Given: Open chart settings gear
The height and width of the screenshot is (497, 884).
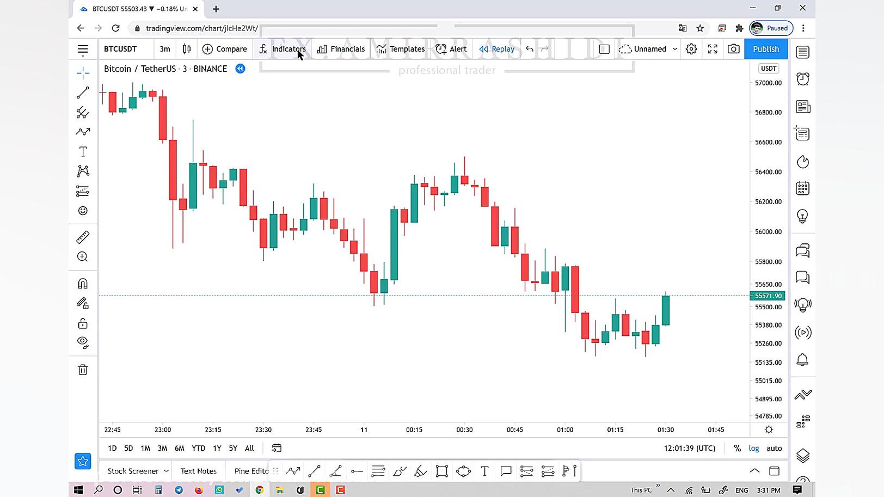Looking at the screenshot, I should tap(691, 49).
